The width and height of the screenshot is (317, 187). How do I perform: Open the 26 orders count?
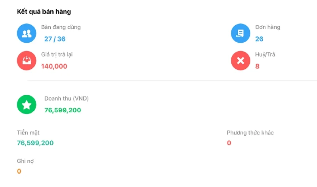click(259, 39)
